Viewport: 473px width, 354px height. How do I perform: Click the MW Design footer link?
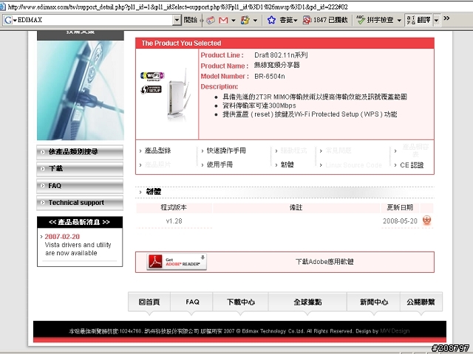[x=395, y=331]
